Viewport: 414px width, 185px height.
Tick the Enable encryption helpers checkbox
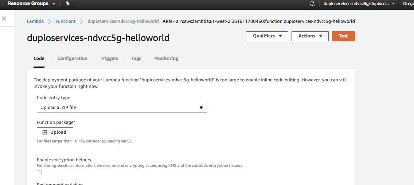39,173
